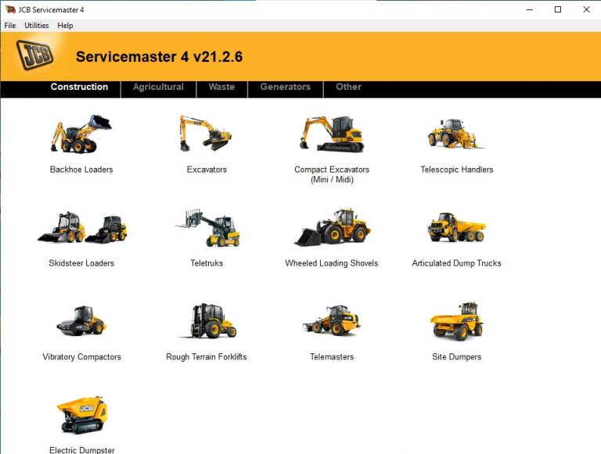601x454 pixels.
Task: Select the Vibratory Compactors roller icon
Action: tap(81, 321)
